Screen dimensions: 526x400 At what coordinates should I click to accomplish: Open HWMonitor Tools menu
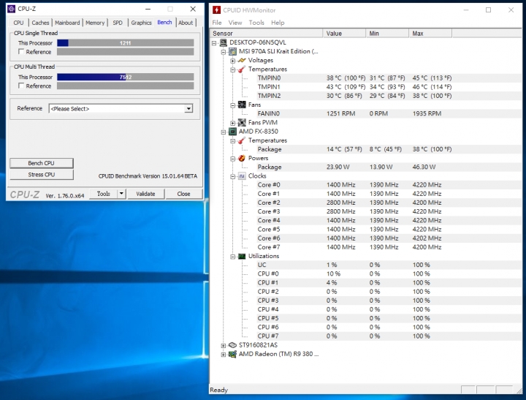[x=256, y=23]
